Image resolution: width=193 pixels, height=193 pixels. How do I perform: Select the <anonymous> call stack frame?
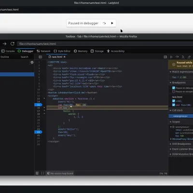[181, 116]
